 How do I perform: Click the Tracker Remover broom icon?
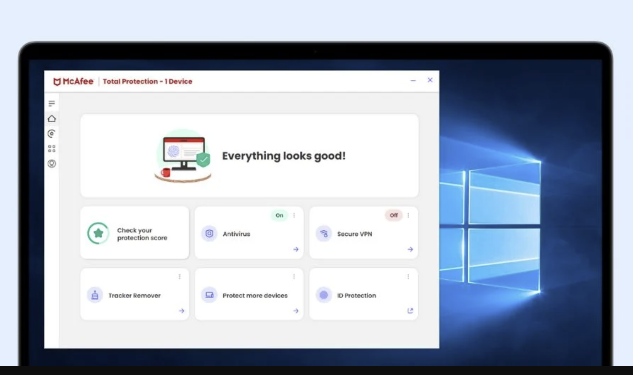tap(95, 295)
